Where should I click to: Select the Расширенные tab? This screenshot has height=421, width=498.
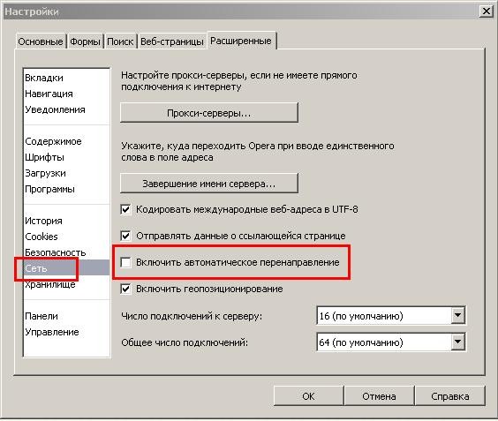pyautogui.click(x=241, y=41)
